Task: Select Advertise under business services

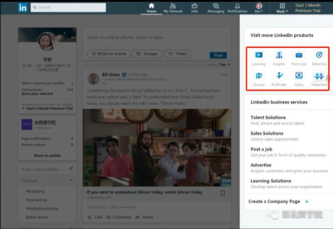Action: tap(289, 168)
